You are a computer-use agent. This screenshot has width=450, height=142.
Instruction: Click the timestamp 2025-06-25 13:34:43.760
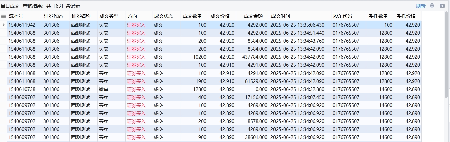(297, 41)
